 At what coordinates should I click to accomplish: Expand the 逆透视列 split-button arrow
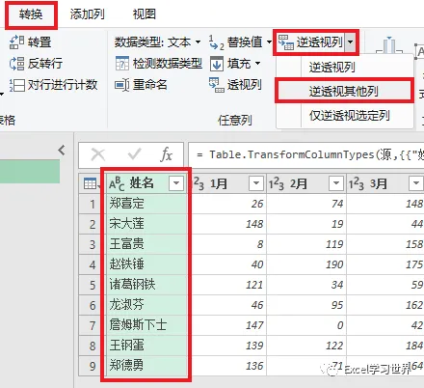tap(351, 42)
